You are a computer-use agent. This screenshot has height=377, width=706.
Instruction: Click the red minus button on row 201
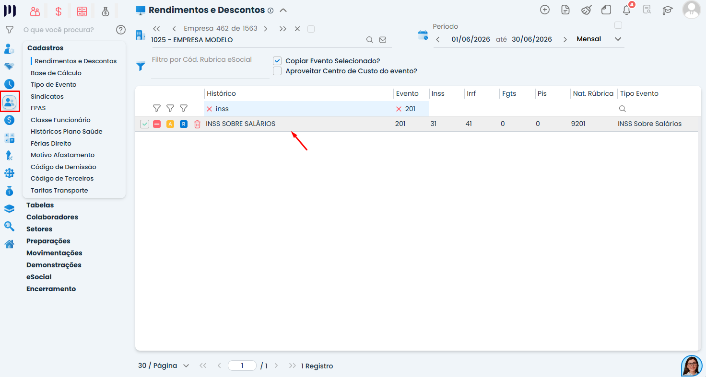(x=157, y=124)
